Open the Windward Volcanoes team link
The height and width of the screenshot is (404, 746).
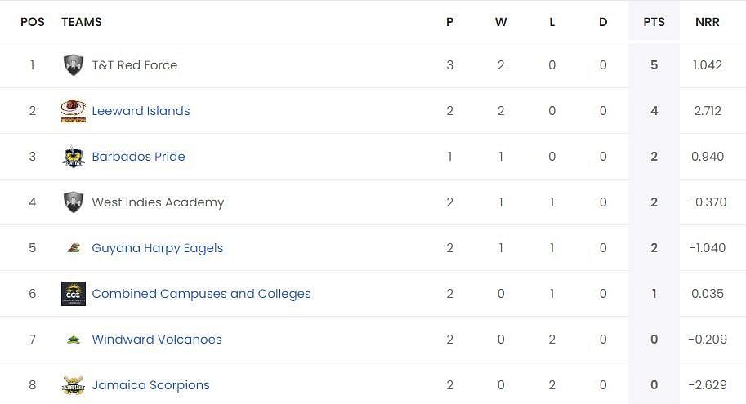pos(157,340)
